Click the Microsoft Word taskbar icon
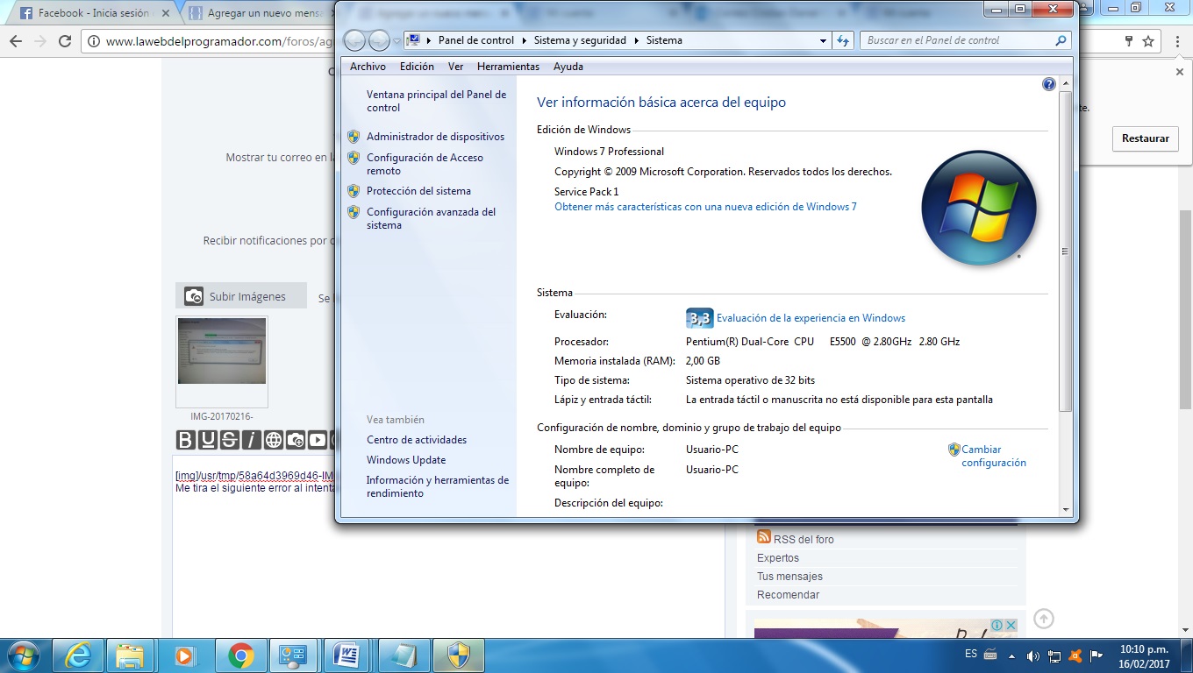 [347, 655]
